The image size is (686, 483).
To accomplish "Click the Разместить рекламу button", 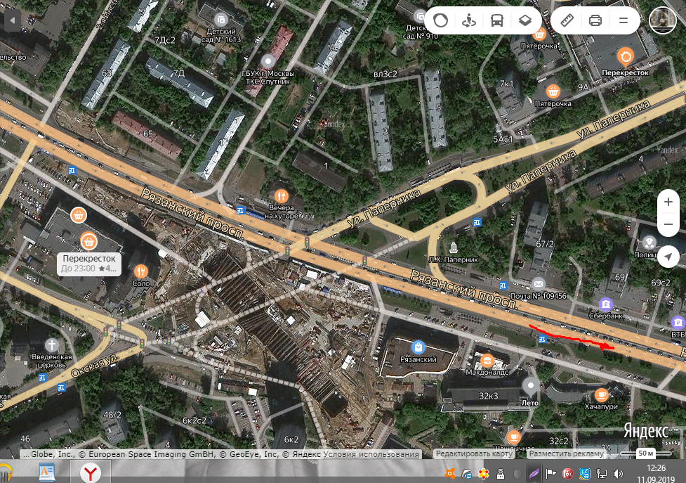I will (x=566, y=453).
